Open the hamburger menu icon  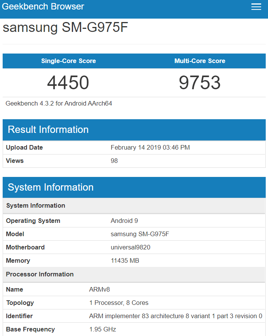pyautogui.click(x=256, y=6)
